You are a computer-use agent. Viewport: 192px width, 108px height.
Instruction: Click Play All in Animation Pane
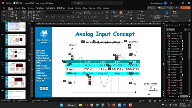pyautogui.click(x=170, y=29)
